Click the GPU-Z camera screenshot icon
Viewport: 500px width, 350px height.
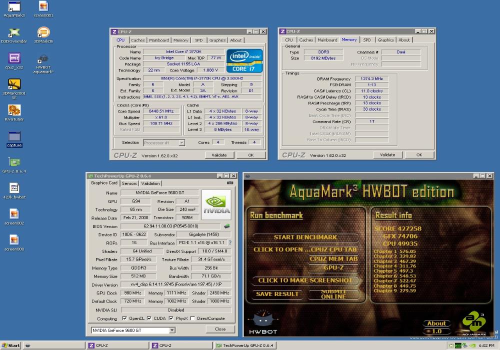point(229,183)
